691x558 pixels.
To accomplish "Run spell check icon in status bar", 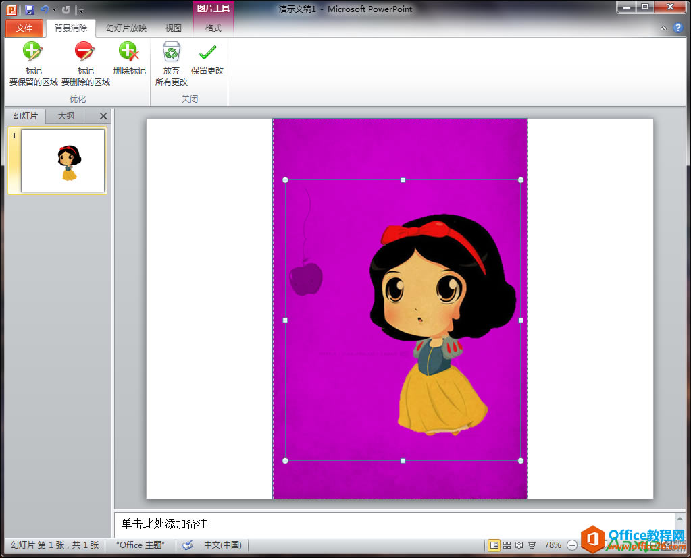I will point(187,545).
